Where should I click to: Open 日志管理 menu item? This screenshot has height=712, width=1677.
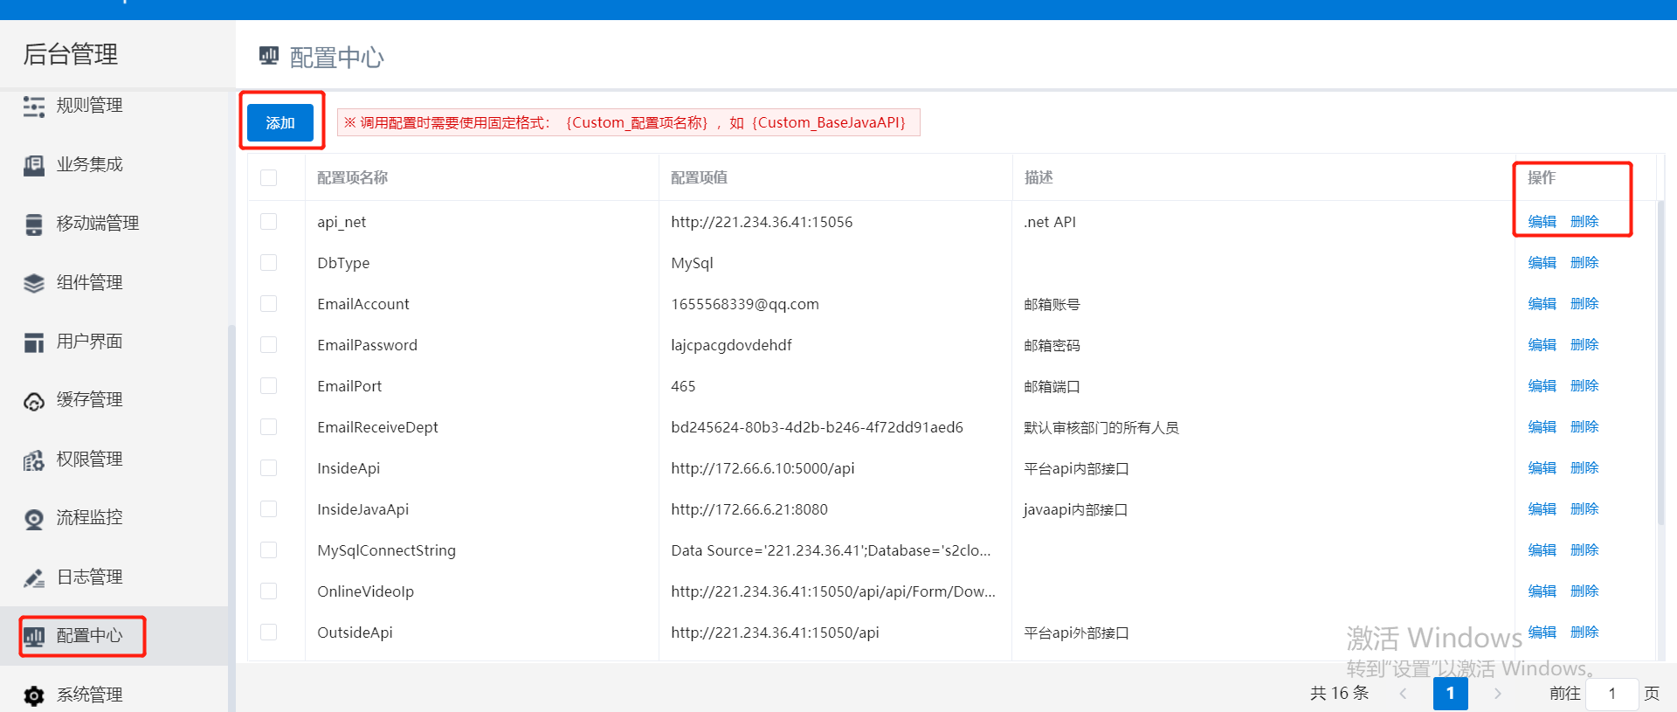click(x=90, y=577)
